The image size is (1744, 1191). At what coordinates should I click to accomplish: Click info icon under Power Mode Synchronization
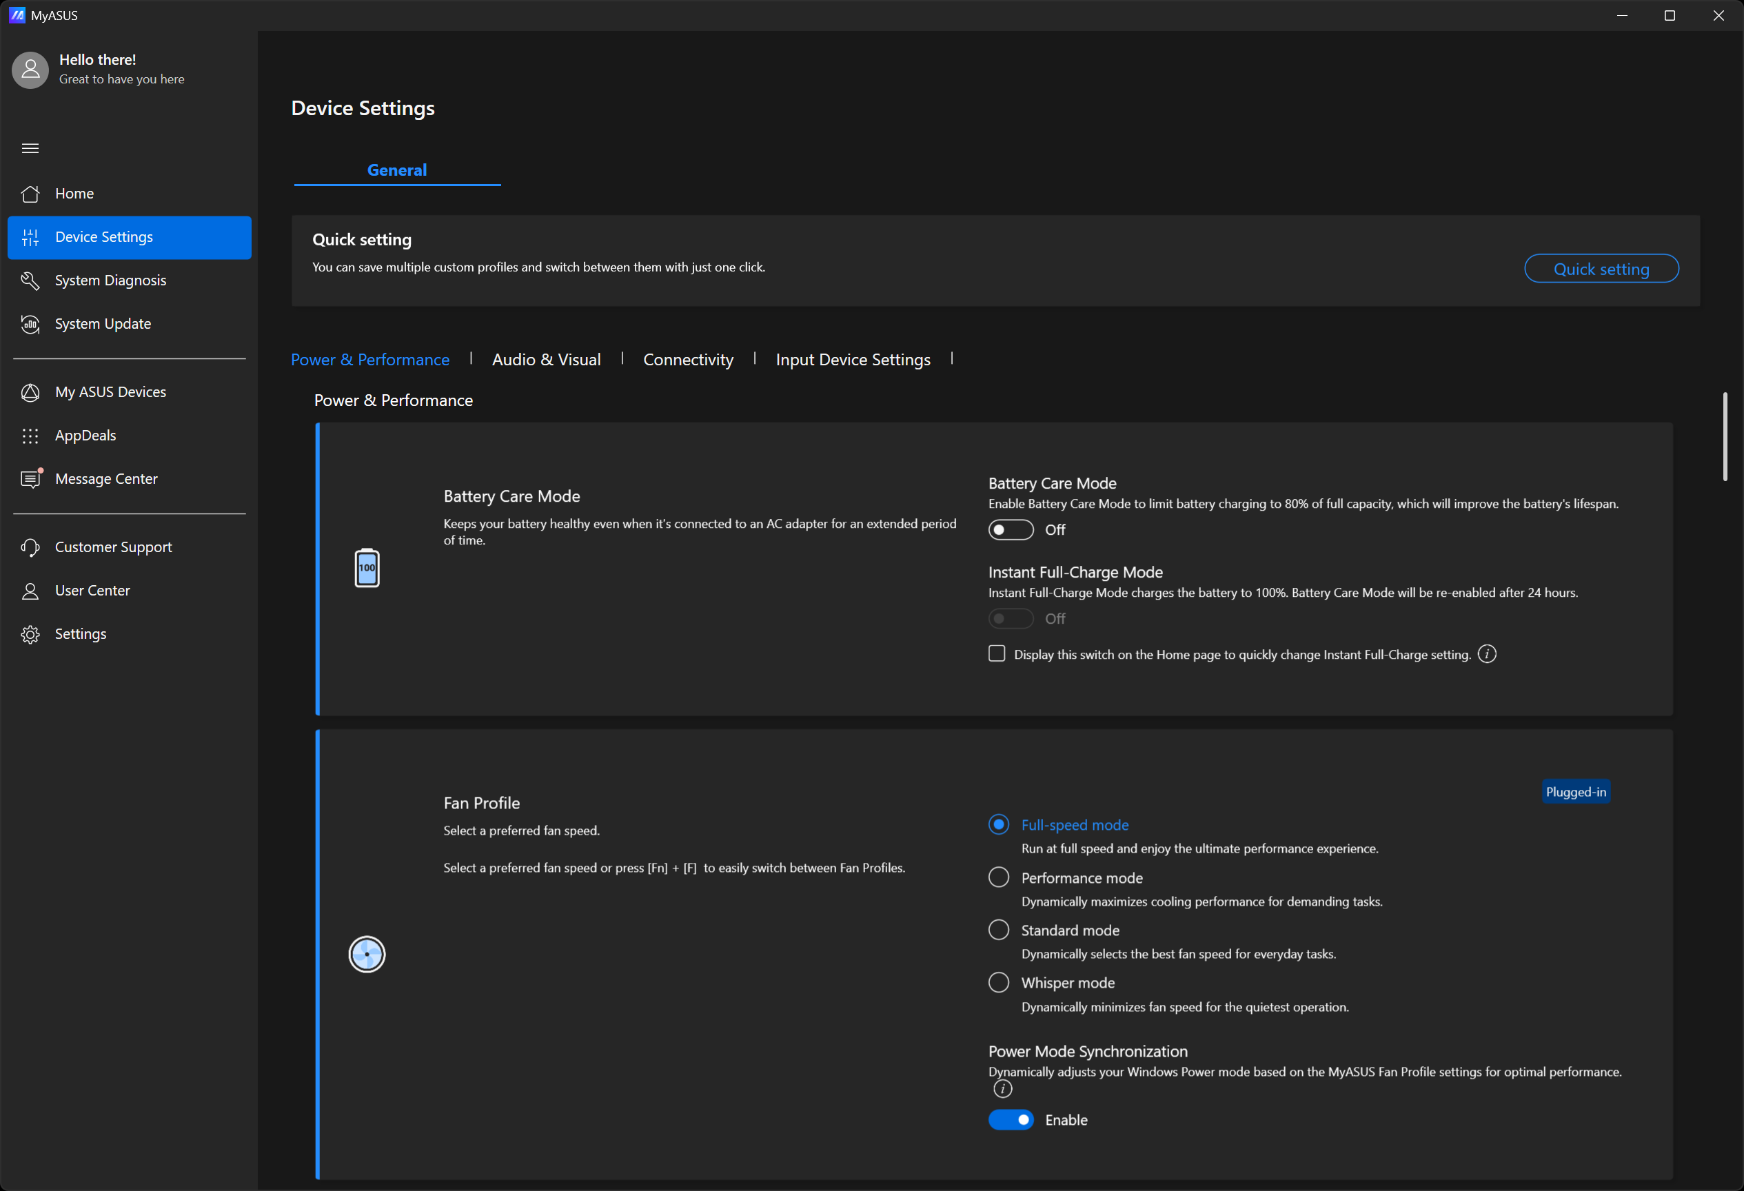point(1002,1089)
